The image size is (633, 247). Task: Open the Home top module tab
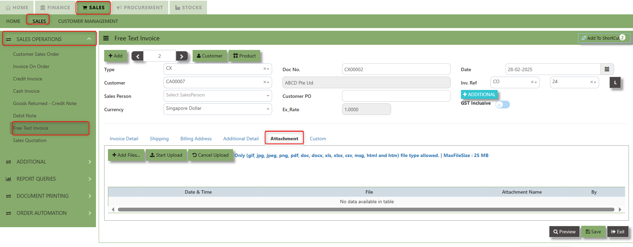coord(17,8)
